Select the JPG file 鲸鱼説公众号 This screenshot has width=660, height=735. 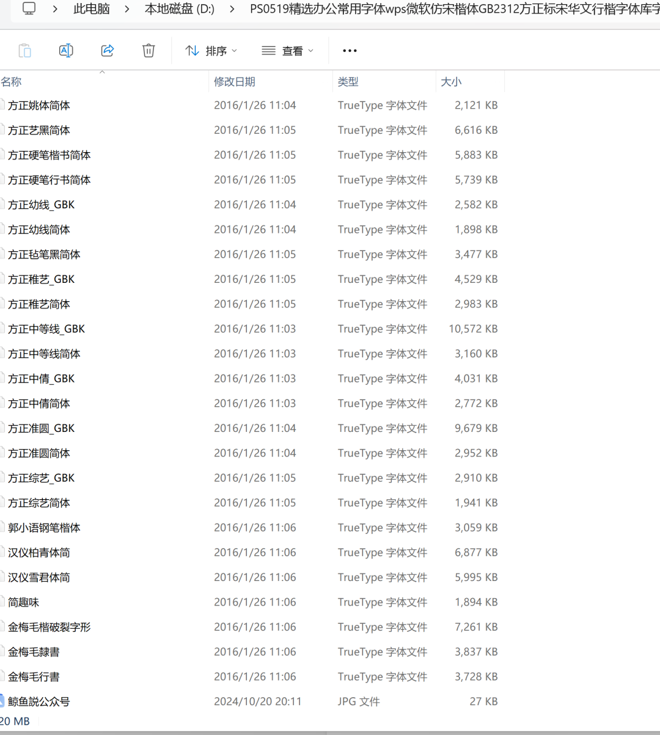39,702
